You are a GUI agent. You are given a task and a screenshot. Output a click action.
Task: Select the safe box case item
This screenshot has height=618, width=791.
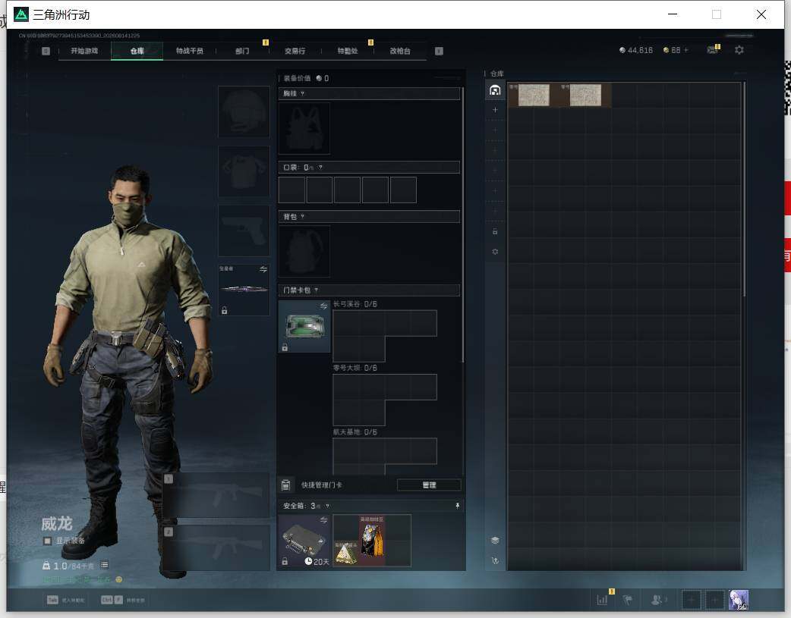pyautogui.click(x=304, y=541)
